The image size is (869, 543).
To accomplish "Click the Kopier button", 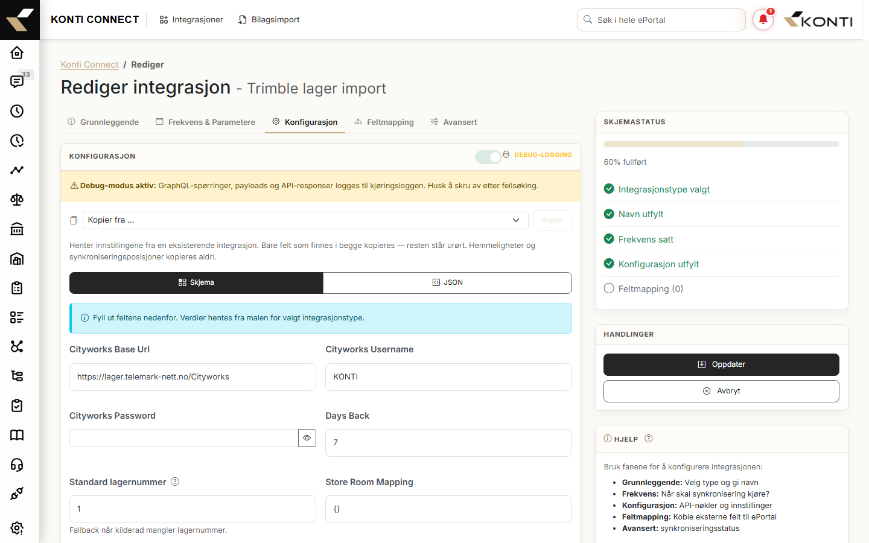I will click(x=552, y=220).
